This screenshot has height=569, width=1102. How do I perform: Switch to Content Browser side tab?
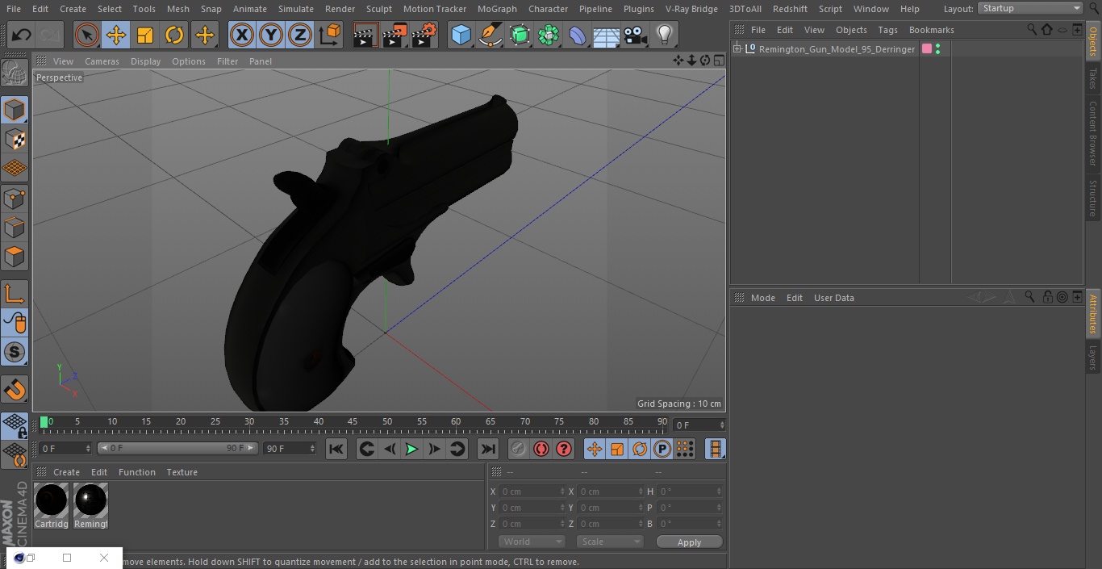1093,133
